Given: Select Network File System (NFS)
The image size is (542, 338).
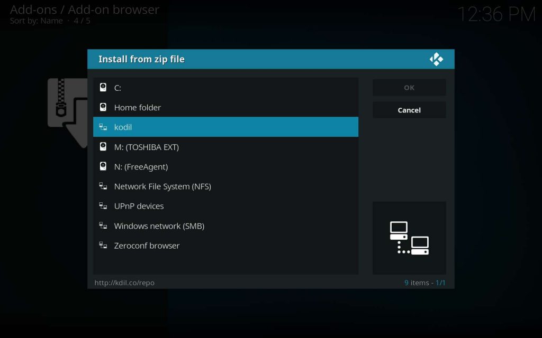Looking at the screenshot, I should point(225,186).
